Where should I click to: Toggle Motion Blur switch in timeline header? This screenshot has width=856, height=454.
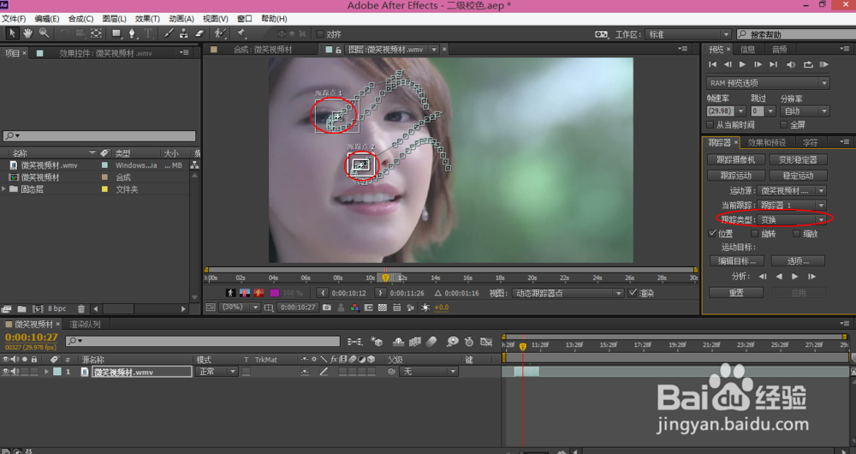click(x=431, y=342)
